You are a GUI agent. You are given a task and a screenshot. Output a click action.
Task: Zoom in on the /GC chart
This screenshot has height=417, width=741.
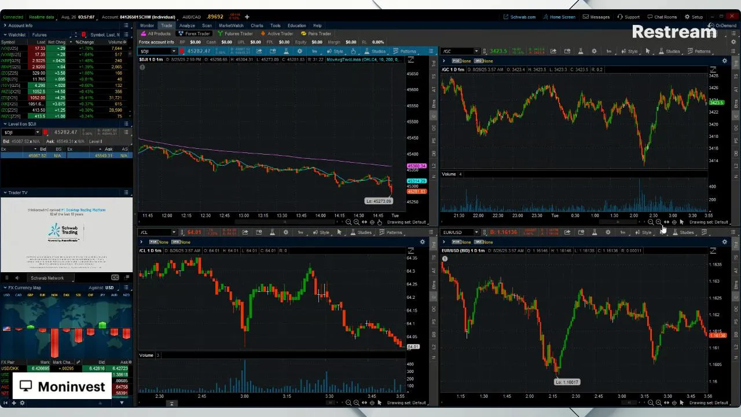click(x=658, y=222)
